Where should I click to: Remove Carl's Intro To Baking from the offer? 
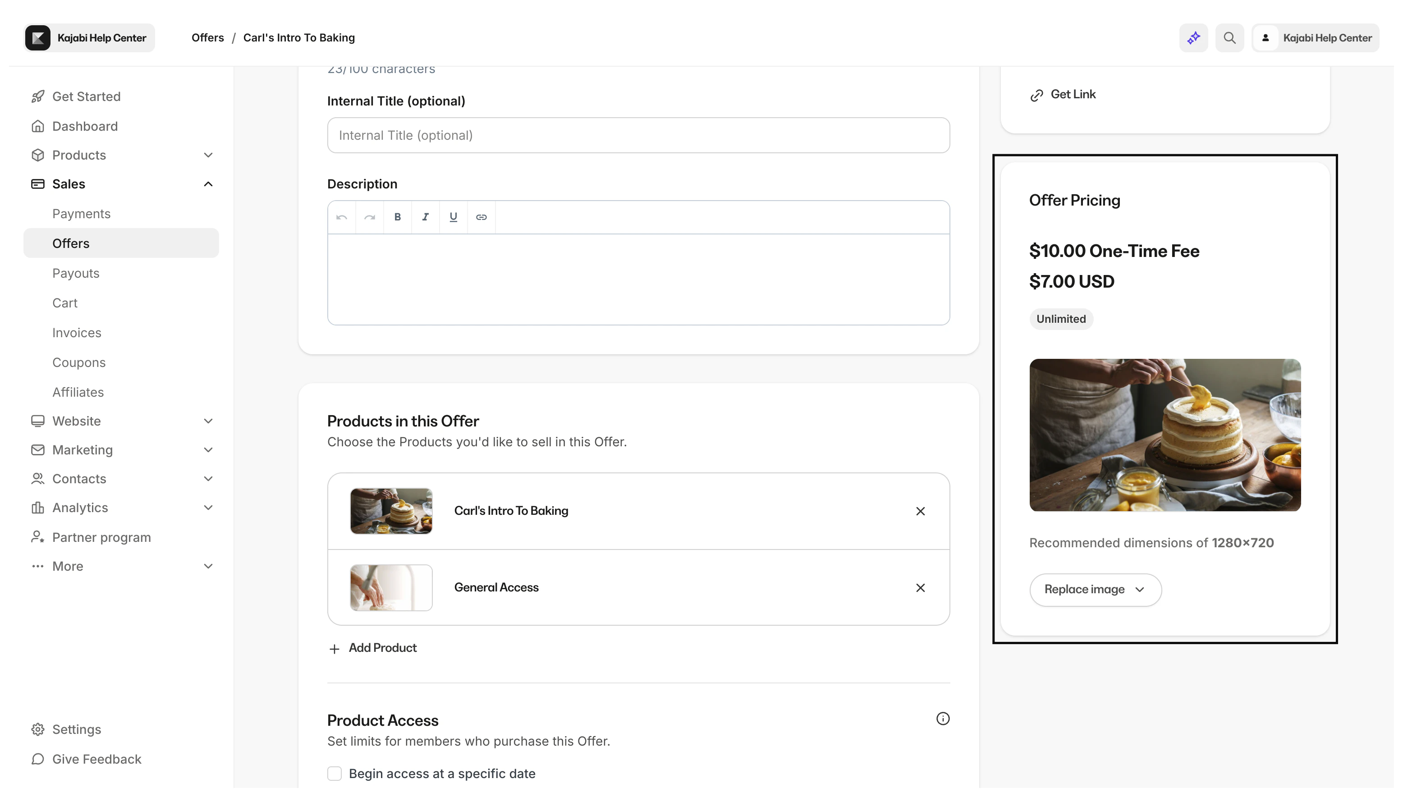920,511
